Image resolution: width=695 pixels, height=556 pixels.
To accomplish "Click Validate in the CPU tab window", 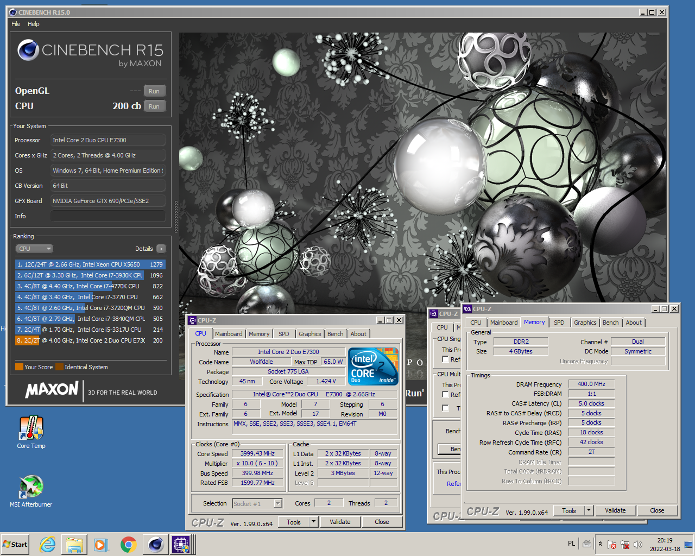I will (x=340, y=522).
